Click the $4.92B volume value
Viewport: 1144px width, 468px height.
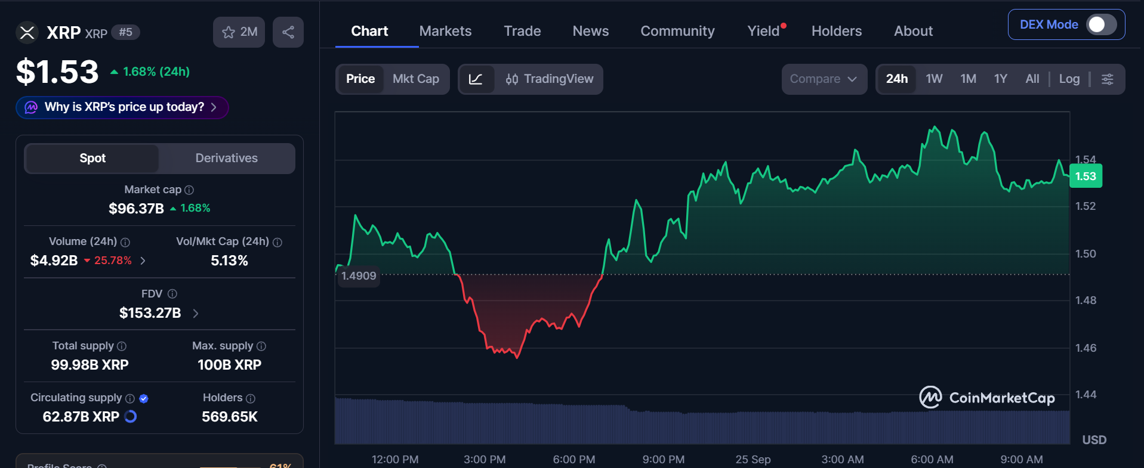pos(54,261)
